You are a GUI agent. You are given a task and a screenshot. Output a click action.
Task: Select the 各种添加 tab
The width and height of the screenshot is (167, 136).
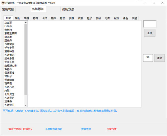pyautogui.click(x=38, y=9)
